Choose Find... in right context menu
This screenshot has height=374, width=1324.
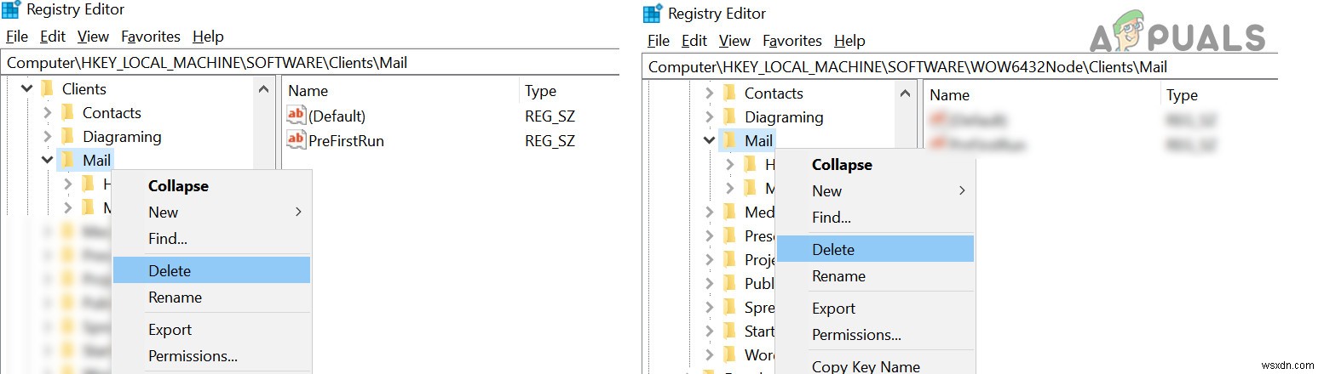(876, 218)
